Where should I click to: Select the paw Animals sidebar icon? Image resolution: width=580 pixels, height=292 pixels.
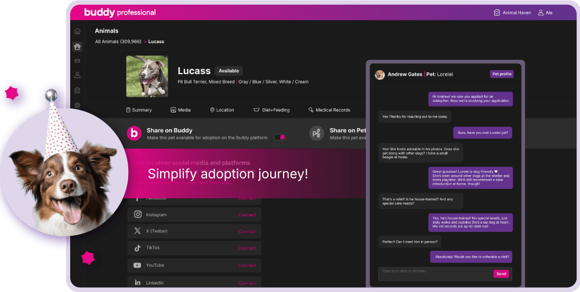pyautogui.click(x=77, y=46)
